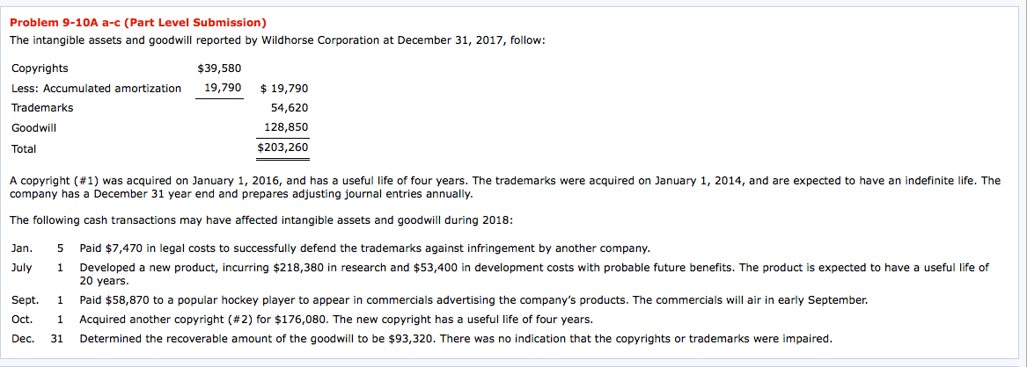Viewport: 1027px width, 367px height.
Task: Click the Sept. 1 hockey player transaction
Action: point(473,300)
